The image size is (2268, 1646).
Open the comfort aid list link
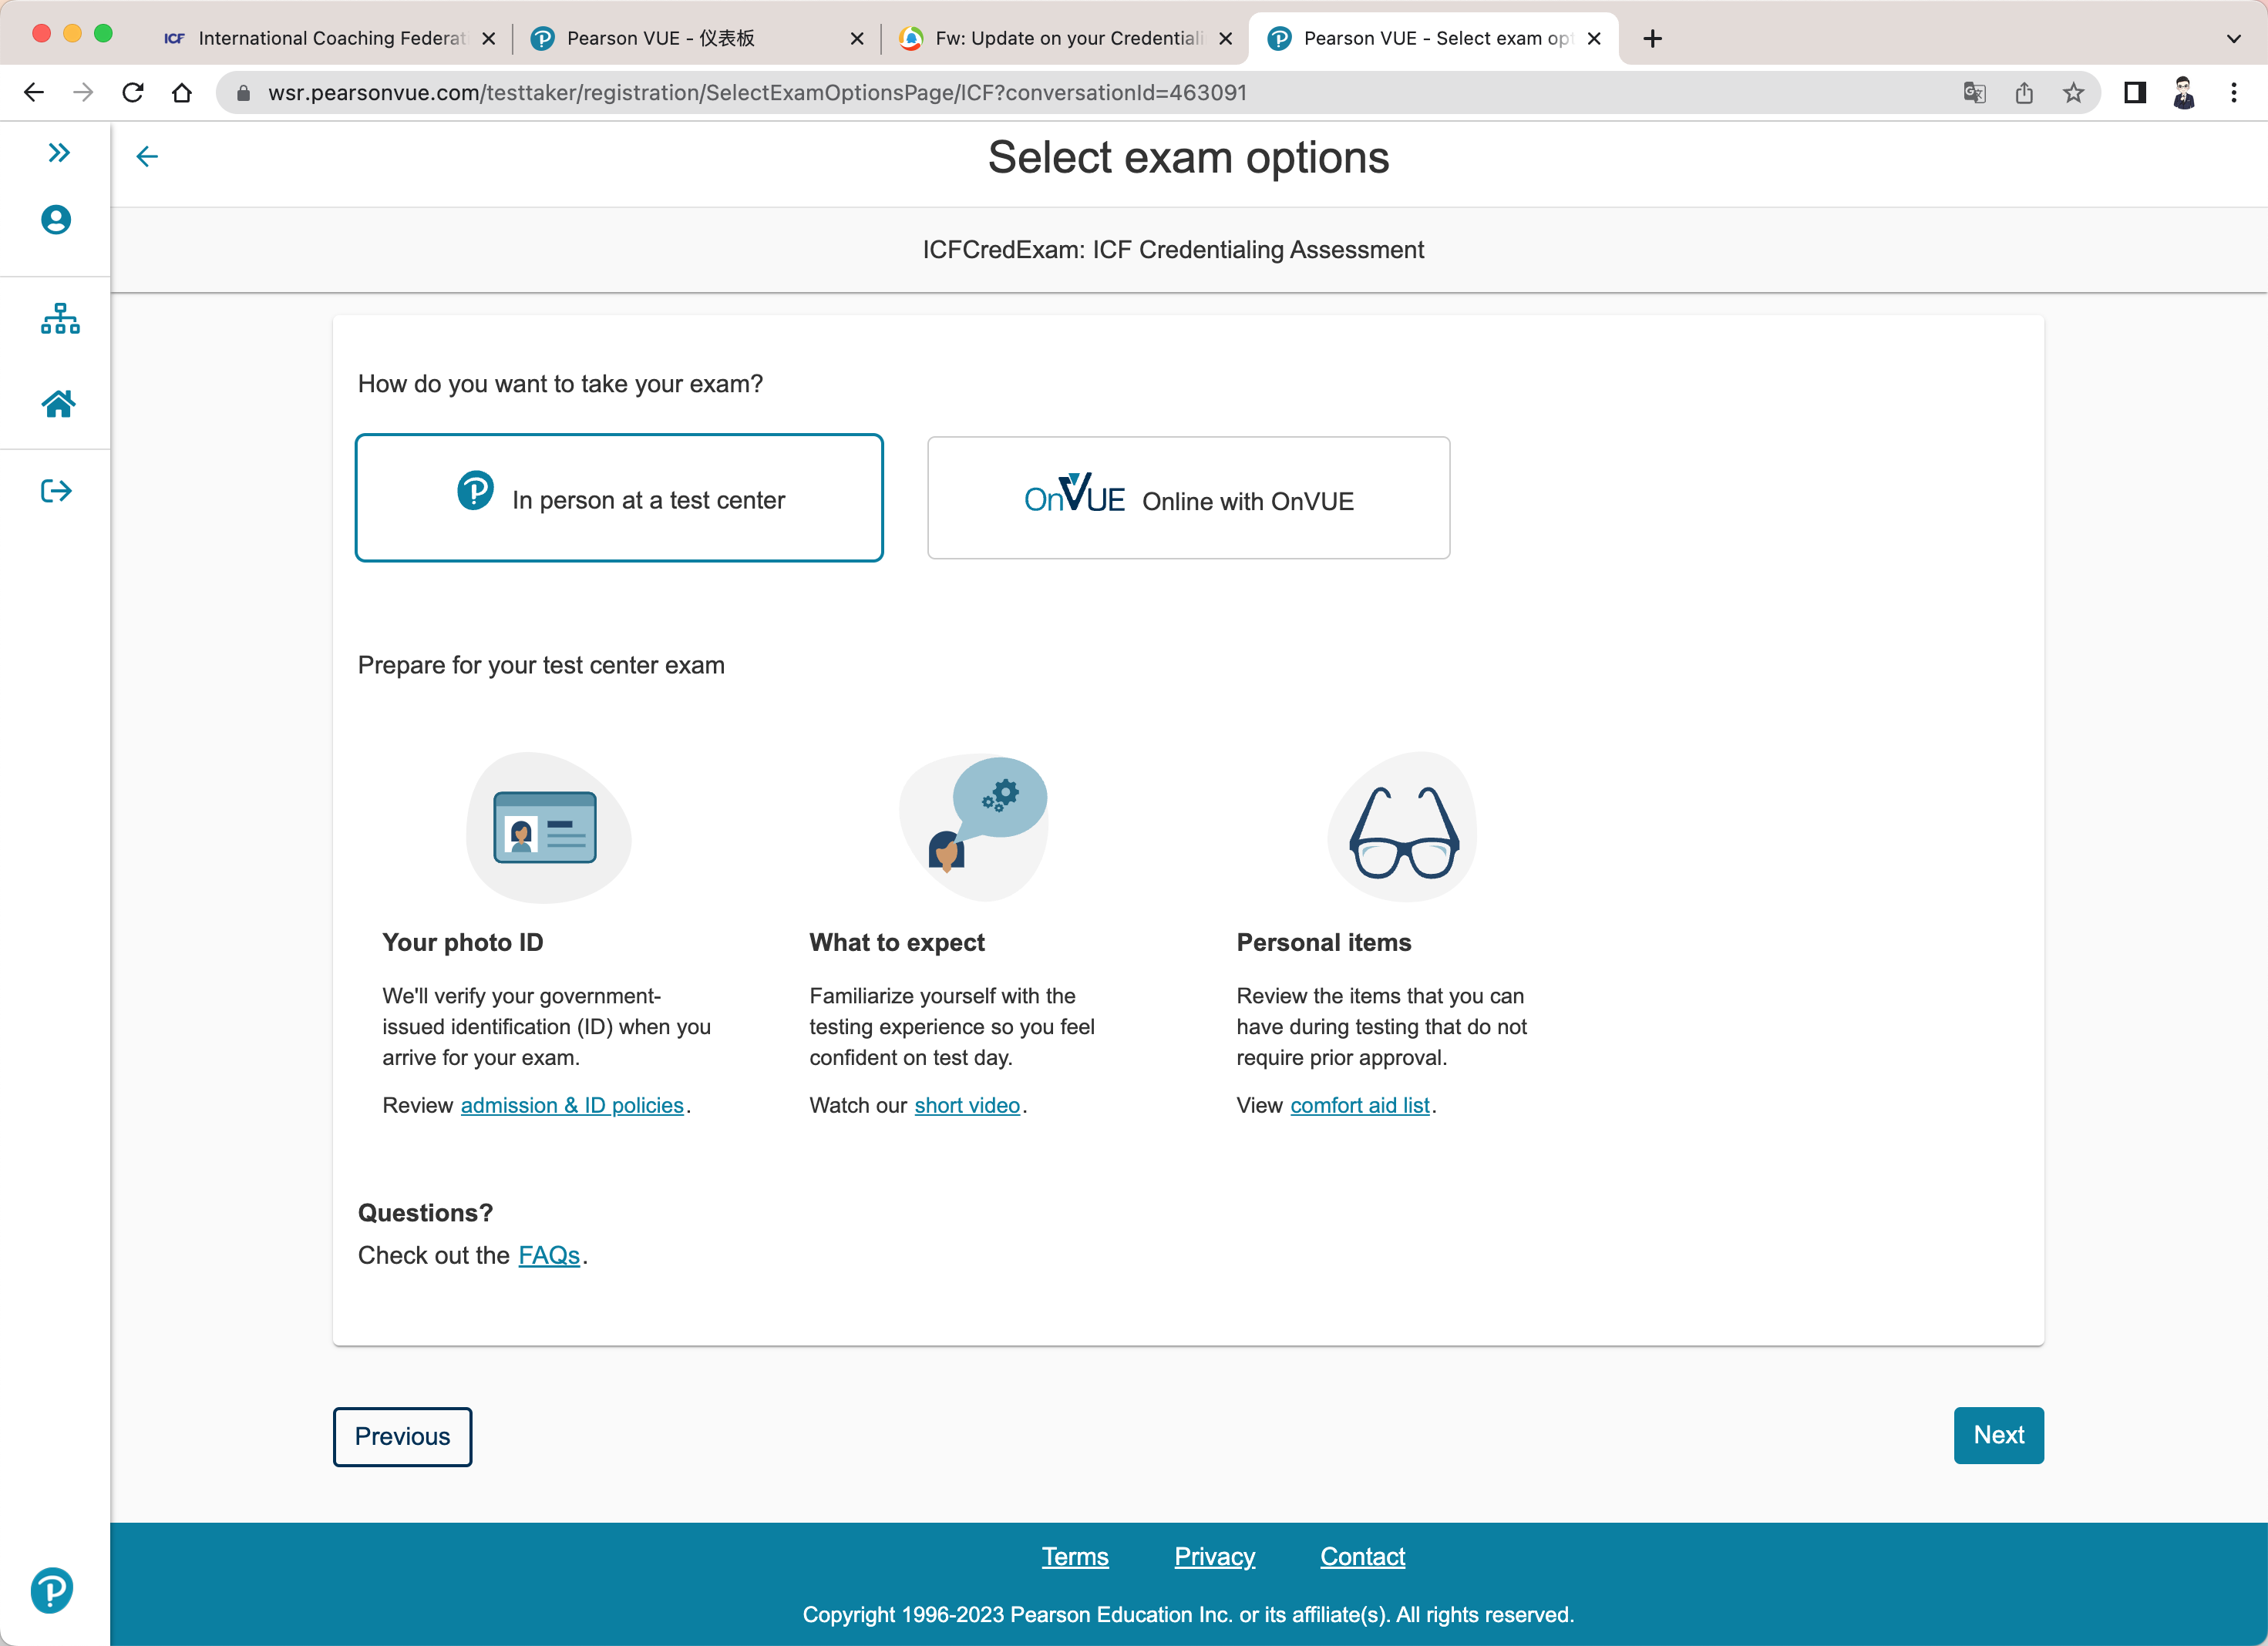pyautogui.click(x=1359, y=1105)
